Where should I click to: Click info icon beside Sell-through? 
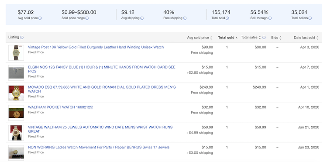tap(270, 18)
